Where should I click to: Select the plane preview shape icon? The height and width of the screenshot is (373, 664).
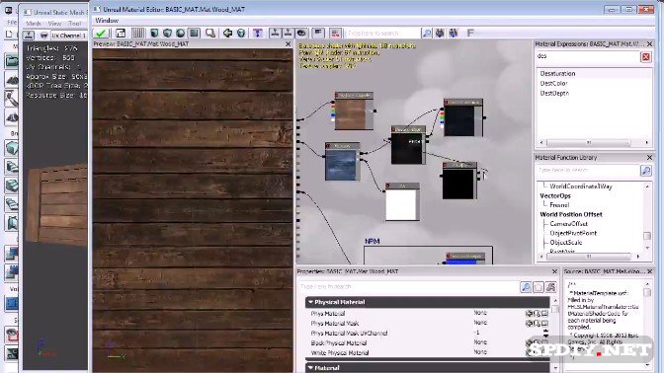[194, 33]
